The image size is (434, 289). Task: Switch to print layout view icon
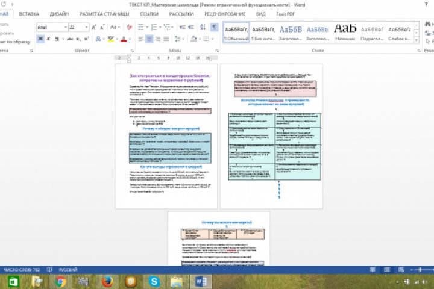(387, 270)
